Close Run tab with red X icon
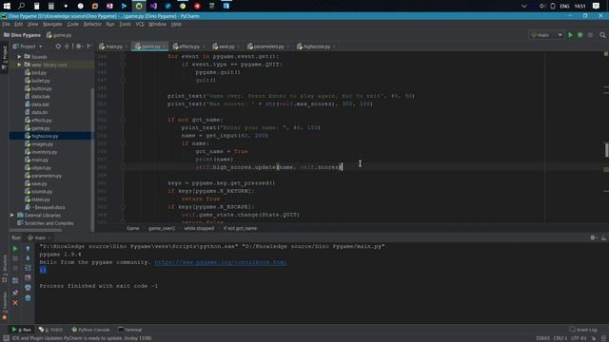 [15, 303]
